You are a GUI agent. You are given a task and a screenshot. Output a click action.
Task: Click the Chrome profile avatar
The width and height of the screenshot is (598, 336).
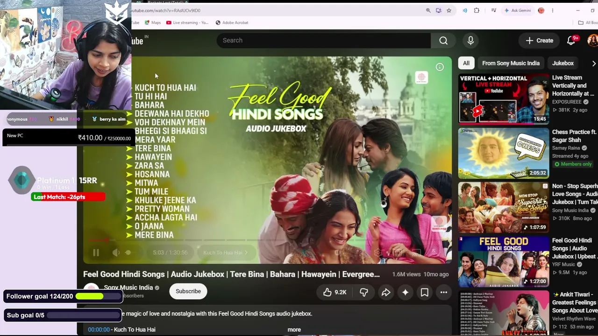(x=541, y=10)
